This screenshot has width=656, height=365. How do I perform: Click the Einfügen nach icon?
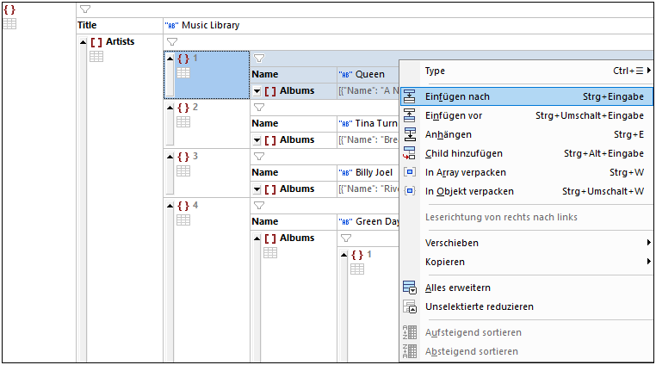click(409, 96)
